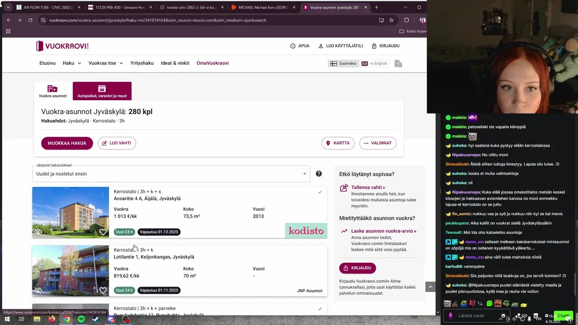
Task: Open Ansaritie 4 A listing photo
Action: coord(70,212)
